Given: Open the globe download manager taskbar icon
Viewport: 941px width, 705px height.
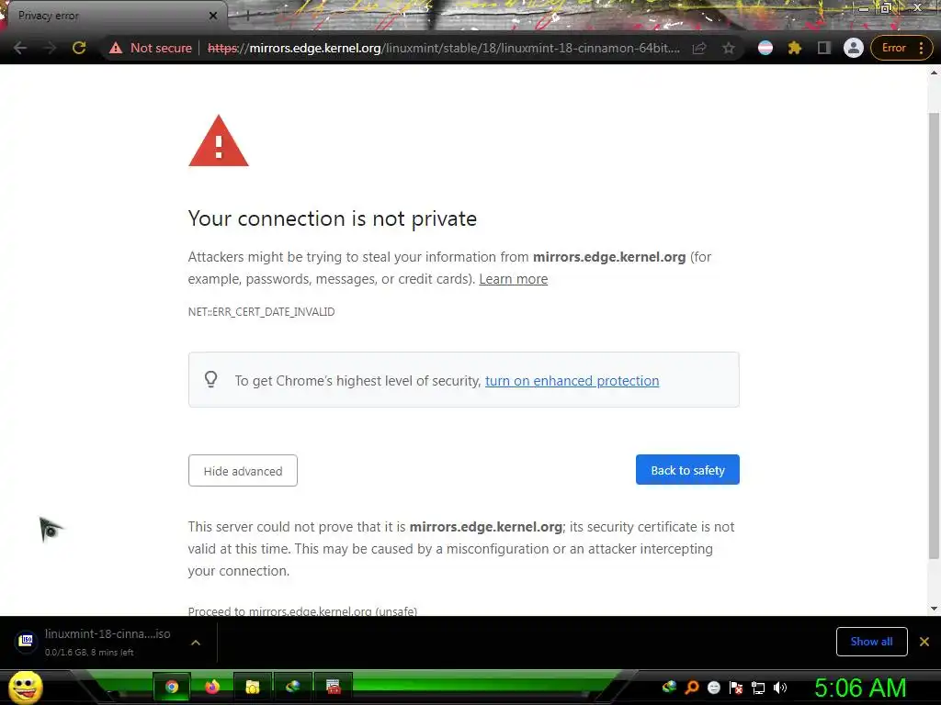Looking at the screenshot, I should tap(293, 687).
